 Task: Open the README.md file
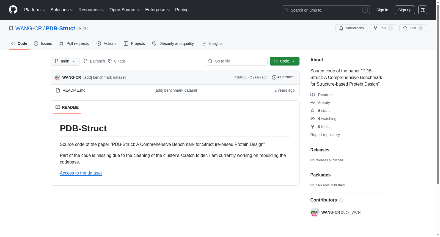point(74,90)
